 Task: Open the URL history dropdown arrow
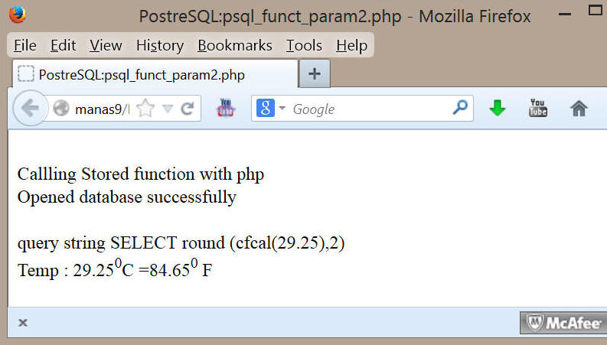tap(168, 109)
